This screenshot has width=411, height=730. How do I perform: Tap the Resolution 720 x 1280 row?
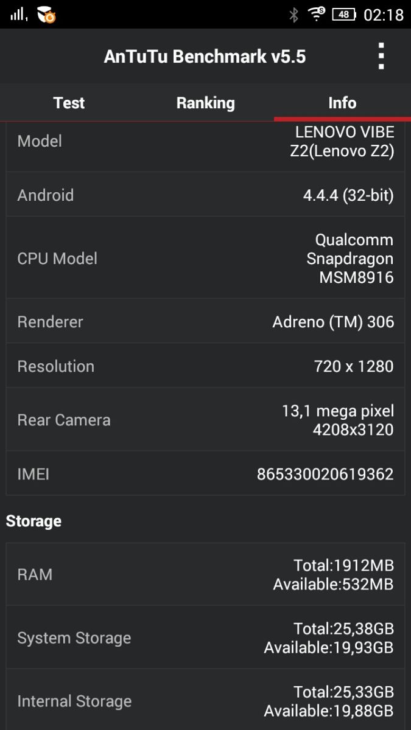coord(205,366)
